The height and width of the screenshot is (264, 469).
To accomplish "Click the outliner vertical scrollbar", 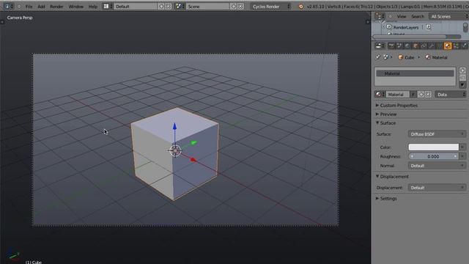I will [465, 27].
